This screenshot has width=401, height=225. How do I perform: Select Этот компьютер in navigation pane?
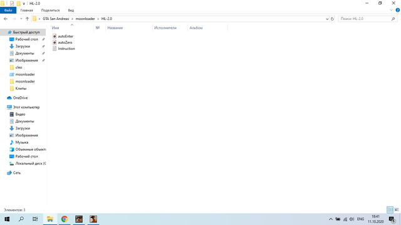(26, 107)
